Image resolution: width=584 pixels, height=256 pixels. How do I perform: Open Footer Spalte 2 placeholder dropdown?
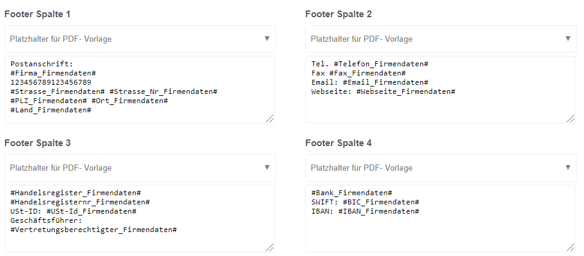(440, 39)
